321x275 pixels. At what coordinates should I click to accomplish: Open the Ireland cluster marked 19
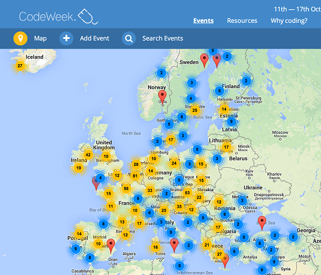(x=78, y=168)
